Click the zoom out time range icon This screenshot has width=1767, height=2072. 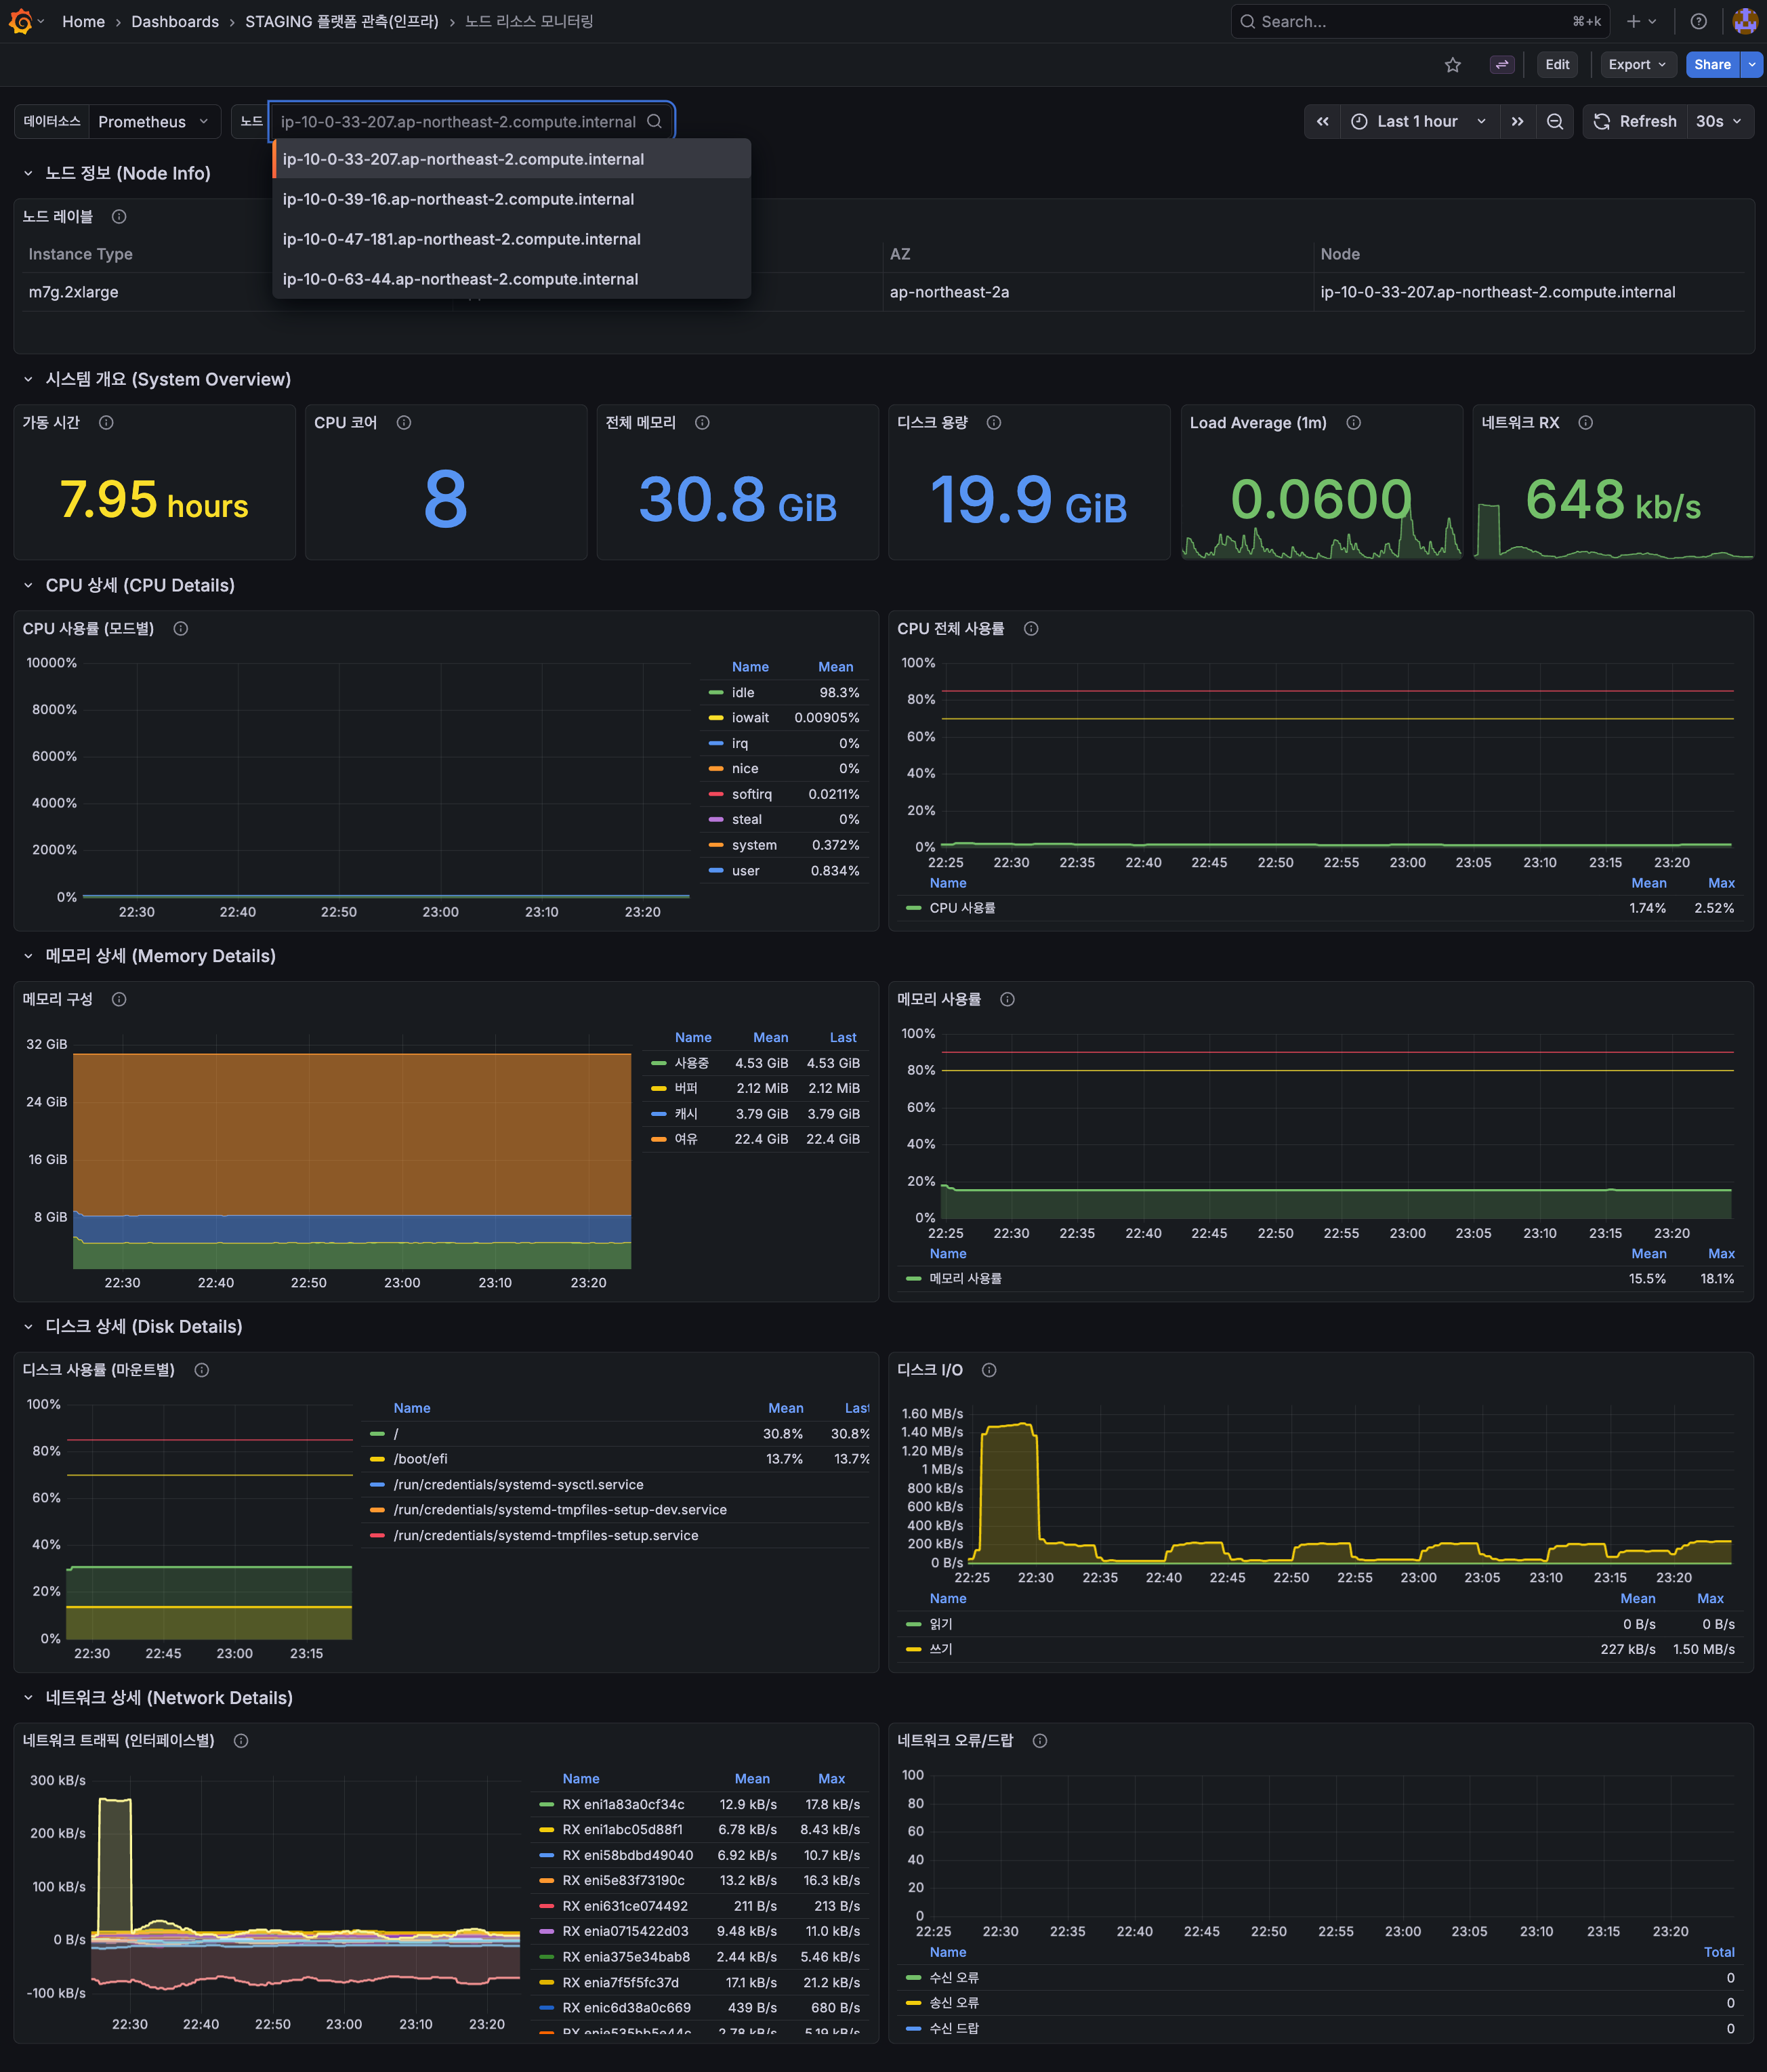click(x=1555, y=121)
